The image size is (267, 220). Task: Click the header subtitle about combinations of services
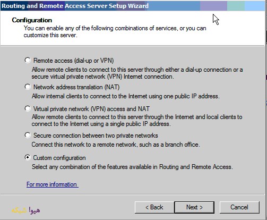click(x=115, y=31)
